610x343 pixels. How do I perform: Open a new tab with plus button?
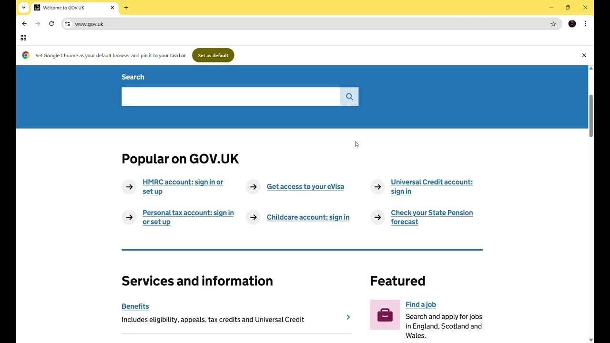click(x=126, y=8)
